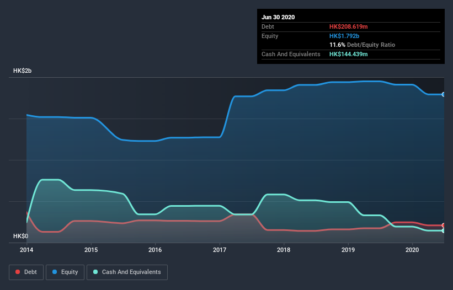The image size is (453, 290).
Task: Click the 2018 x-axis label
Action: pos(284,250)
